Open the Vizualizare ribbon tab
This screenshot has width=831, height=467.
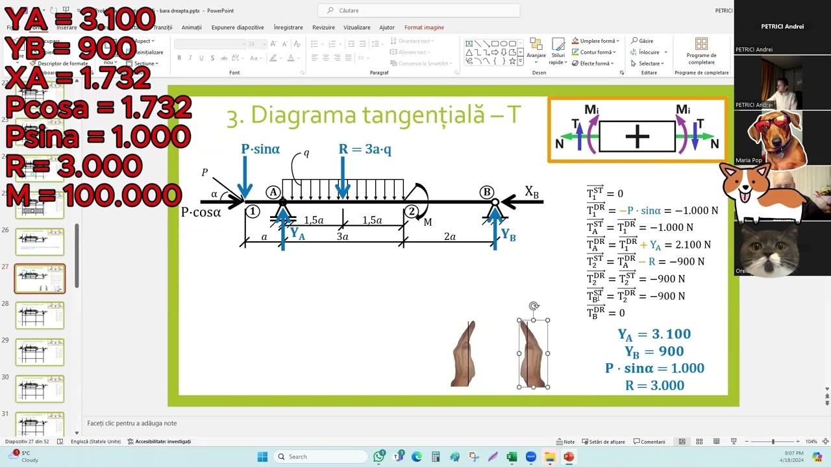357,27
